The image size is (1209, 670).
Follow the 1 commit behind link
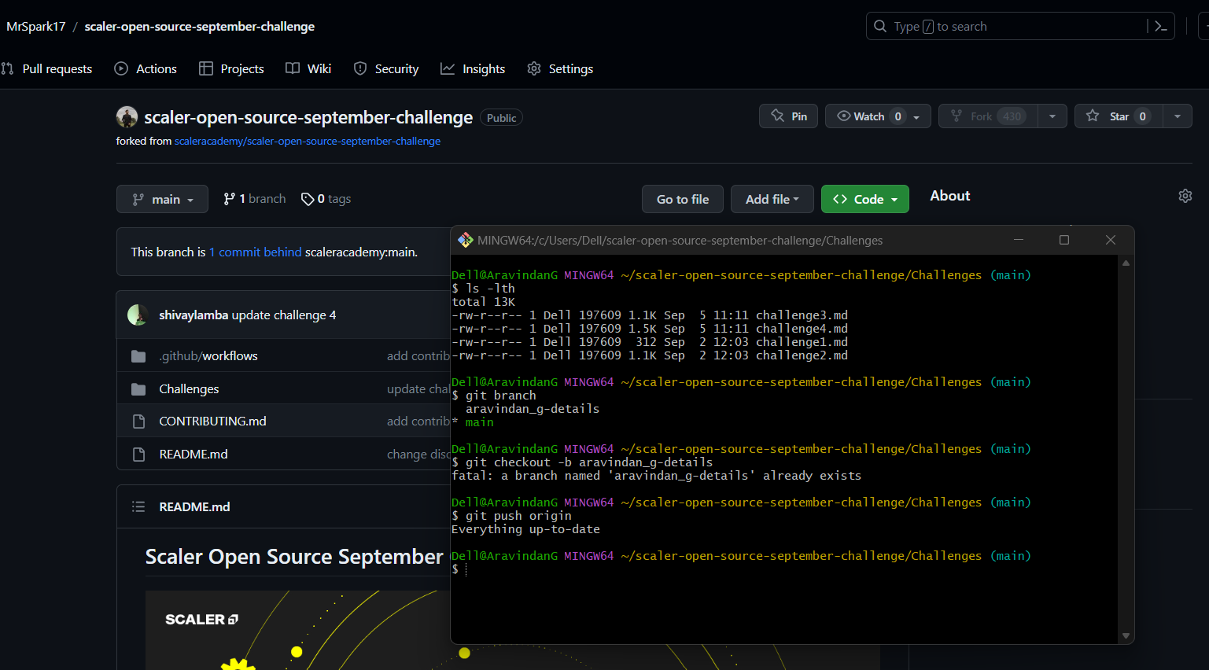(255, 252)
